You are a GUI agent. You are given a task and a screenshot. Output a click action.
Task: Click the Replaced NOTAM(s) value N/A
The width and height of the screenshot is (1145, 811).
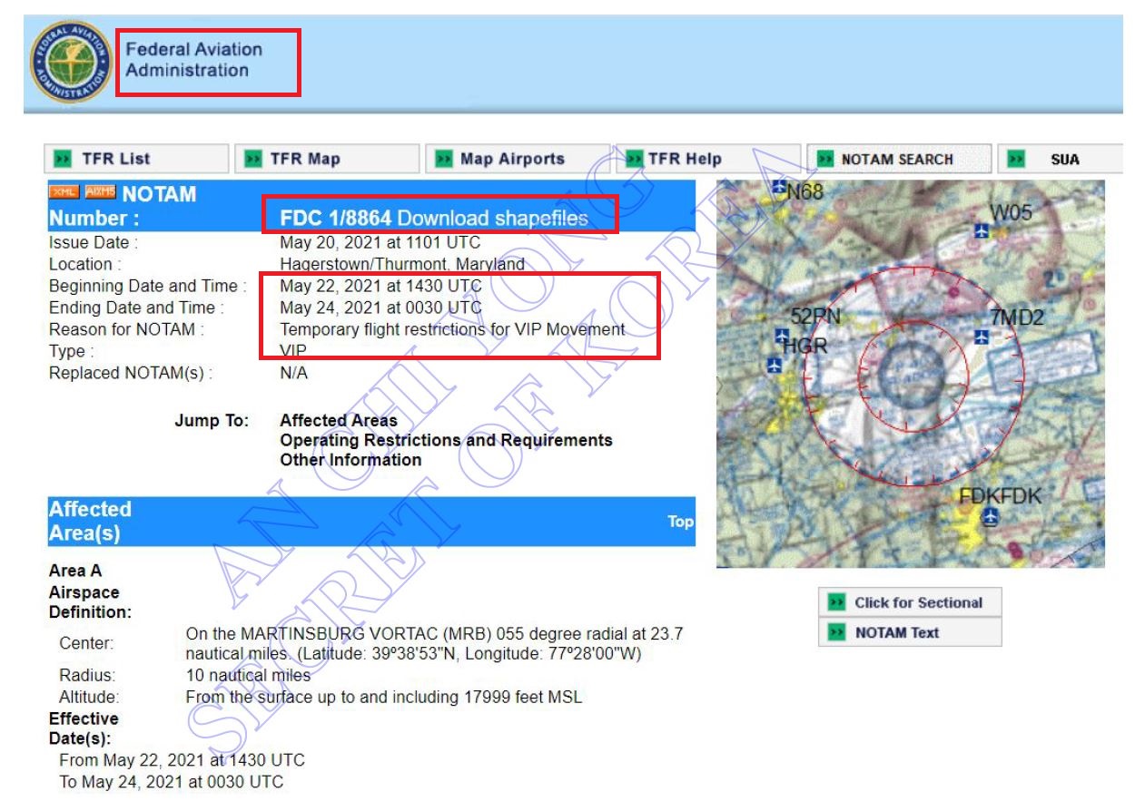coord(293,373)
